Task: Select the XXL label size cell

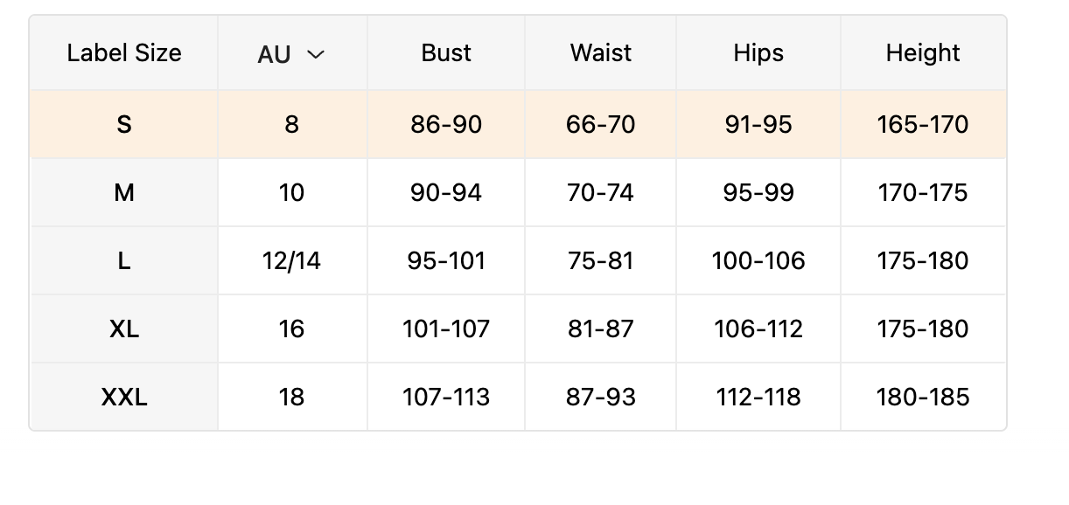Action: click(124, 398)
